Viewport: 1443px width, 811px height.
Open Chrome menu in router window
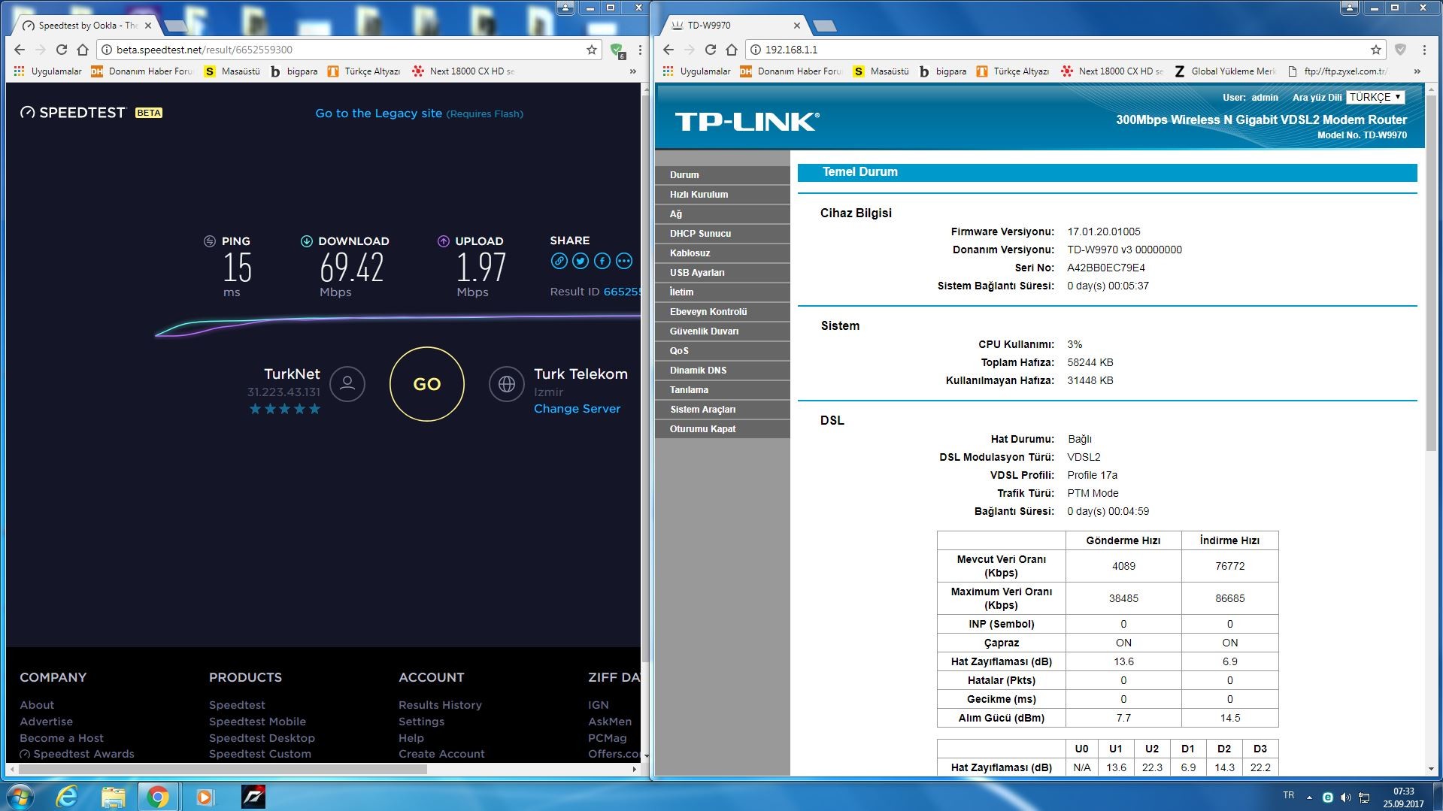tap(1424, 50)
